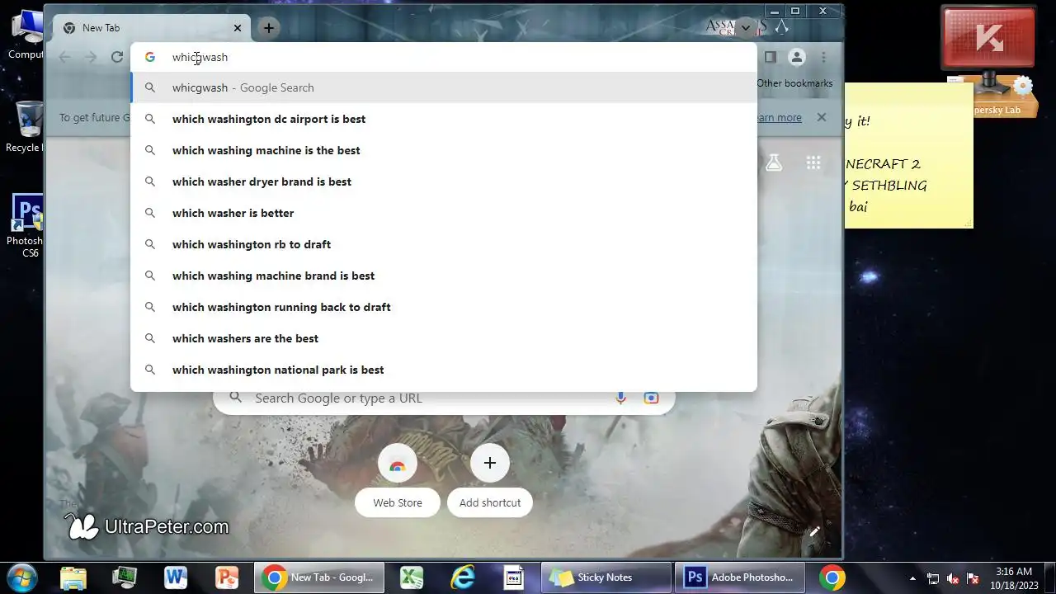Viewport: 1056px width, 594px height.
Task: Open a new tab with the plus button
Action: click(268, 27)
